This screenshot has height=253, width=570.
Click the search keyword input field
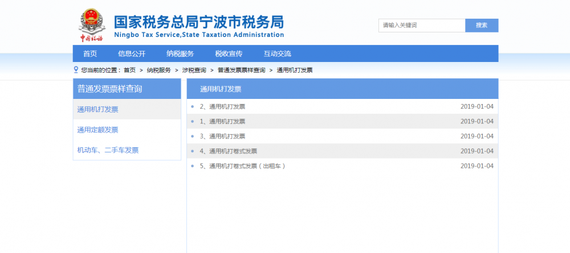pos(422,26)
